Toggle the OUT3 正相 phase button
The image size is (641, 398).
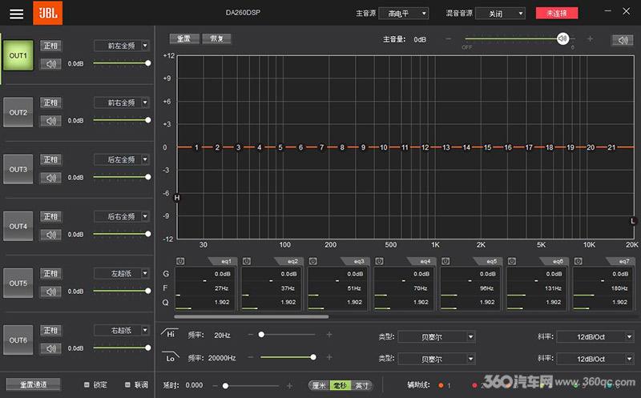50,159
